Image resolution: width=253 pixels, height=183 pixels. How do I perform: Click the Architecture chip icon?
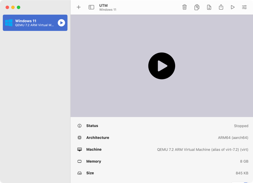tap(80, 138)
